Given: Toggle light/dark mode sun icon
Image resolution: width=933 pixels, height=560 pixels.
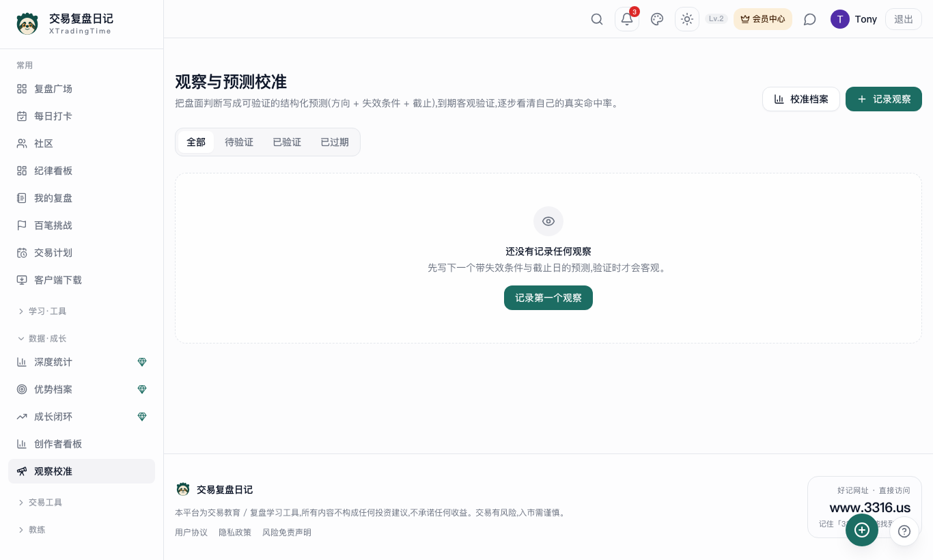Looking at the screenshot, I should click(687, 19).
